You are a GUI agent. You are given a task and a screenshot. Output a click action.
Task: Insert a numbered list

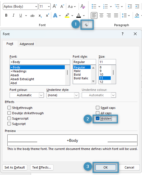pyautogui.click(x=105, y=6)
